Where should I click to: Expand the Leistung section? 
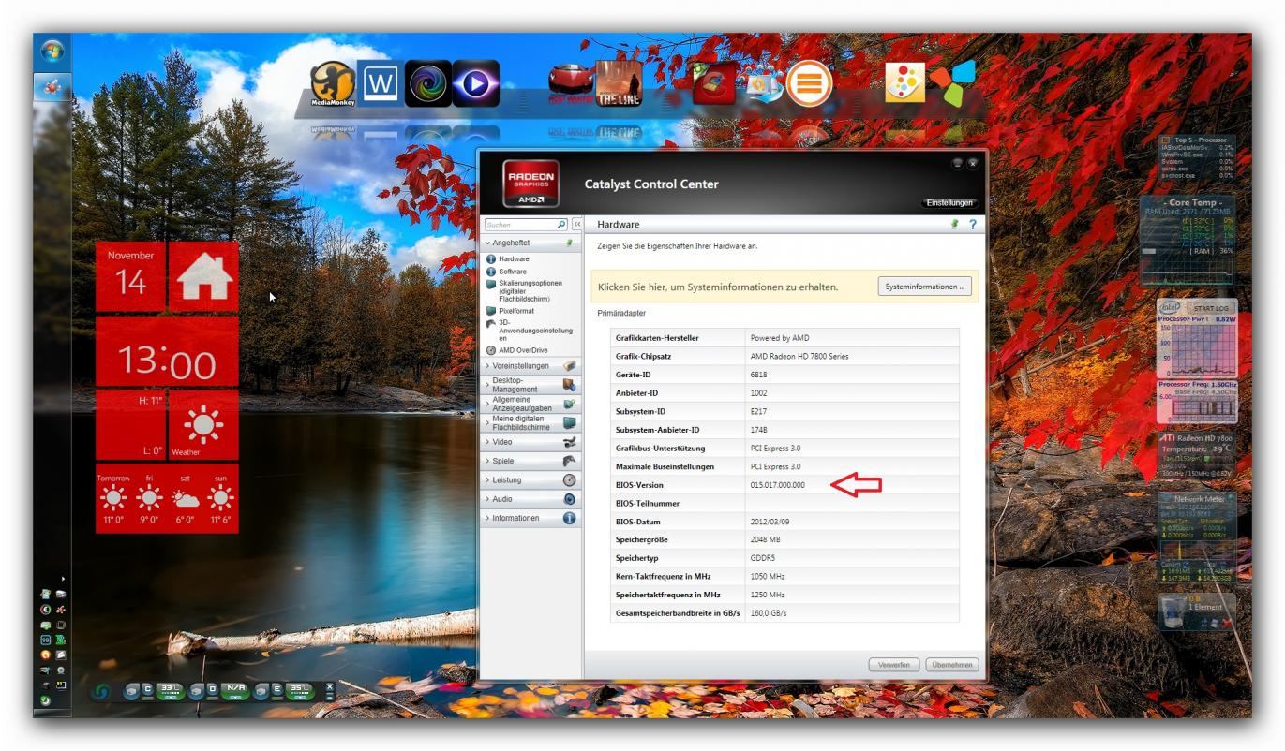tap(531, 479)
